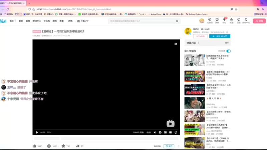This screenshot has height=150, width=267.
Task: Open the 笔记 notes button
Action: pos(169,146)
